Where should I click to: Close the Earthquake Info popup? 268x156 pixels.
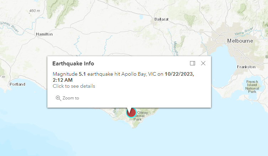[203, 63]
